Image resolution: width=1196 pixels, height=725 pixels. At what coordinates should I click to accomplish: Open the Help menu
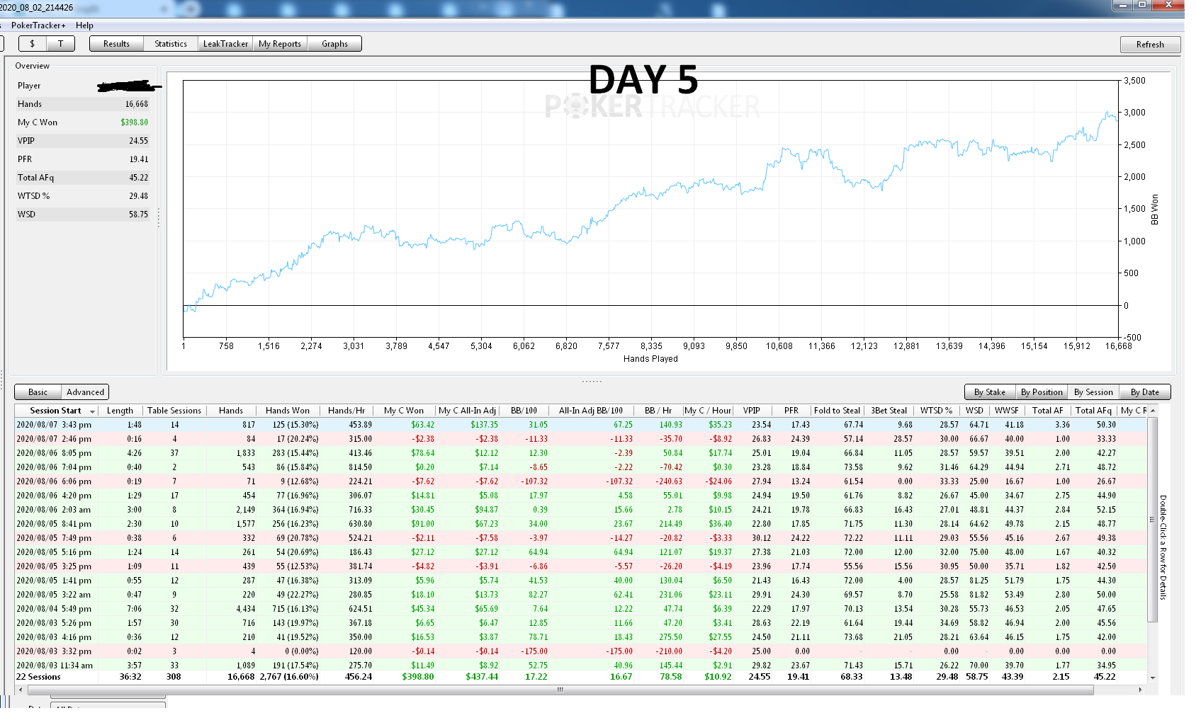[x=84, y=25]
